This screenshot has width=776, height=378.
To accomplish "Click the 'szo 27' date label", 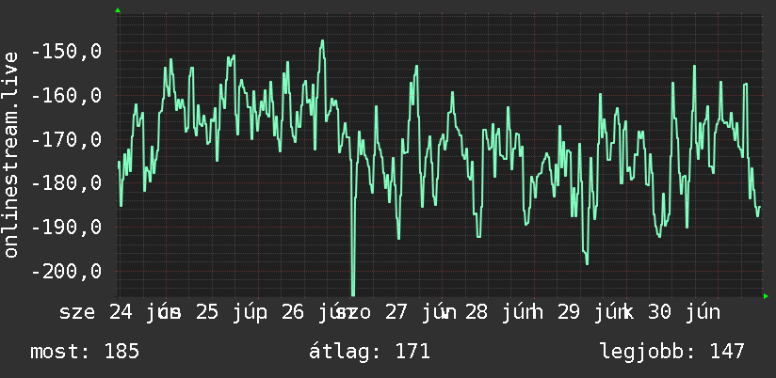I will pos(374,312).
